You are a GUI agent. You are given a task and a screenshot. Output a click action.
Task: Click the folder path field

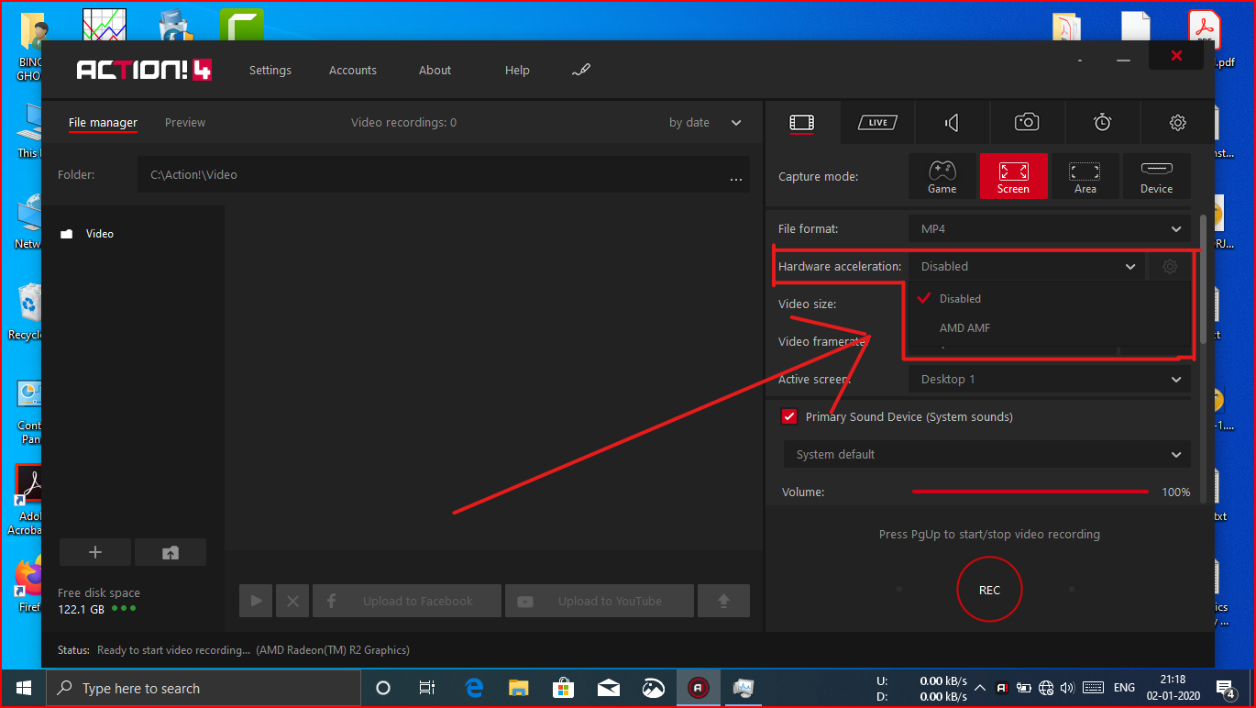pos(445,174)
